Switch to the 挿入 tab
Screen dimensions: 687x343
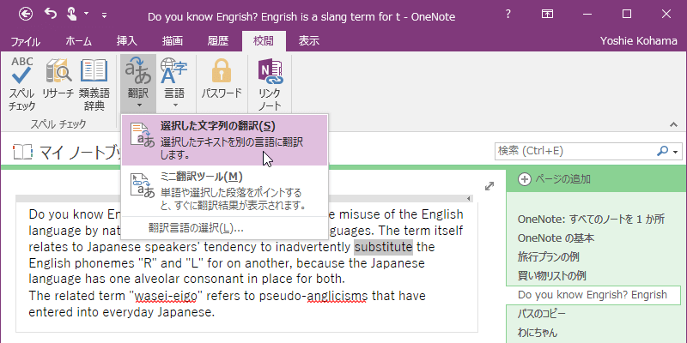(126, 41)
